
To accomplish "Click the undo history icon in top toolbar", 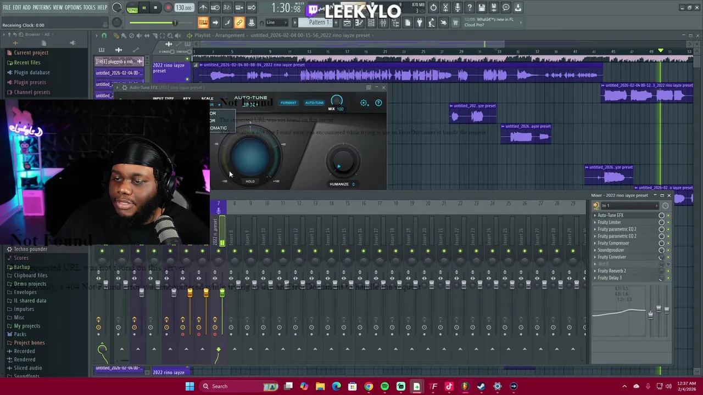I will click(433, 8).
